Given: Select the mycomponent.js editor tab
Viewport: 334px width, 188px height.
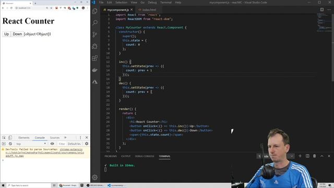Looking at the screenshot, I should (118, 9).
